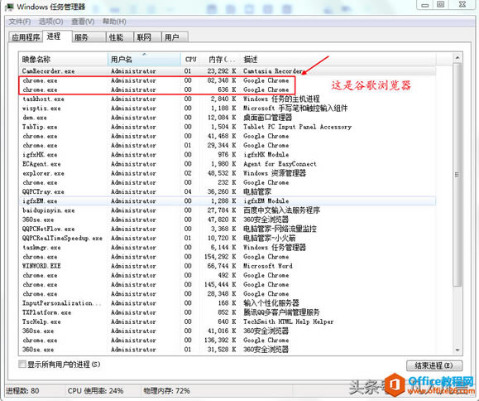Sort by 描述 column header

pos(338,60)
